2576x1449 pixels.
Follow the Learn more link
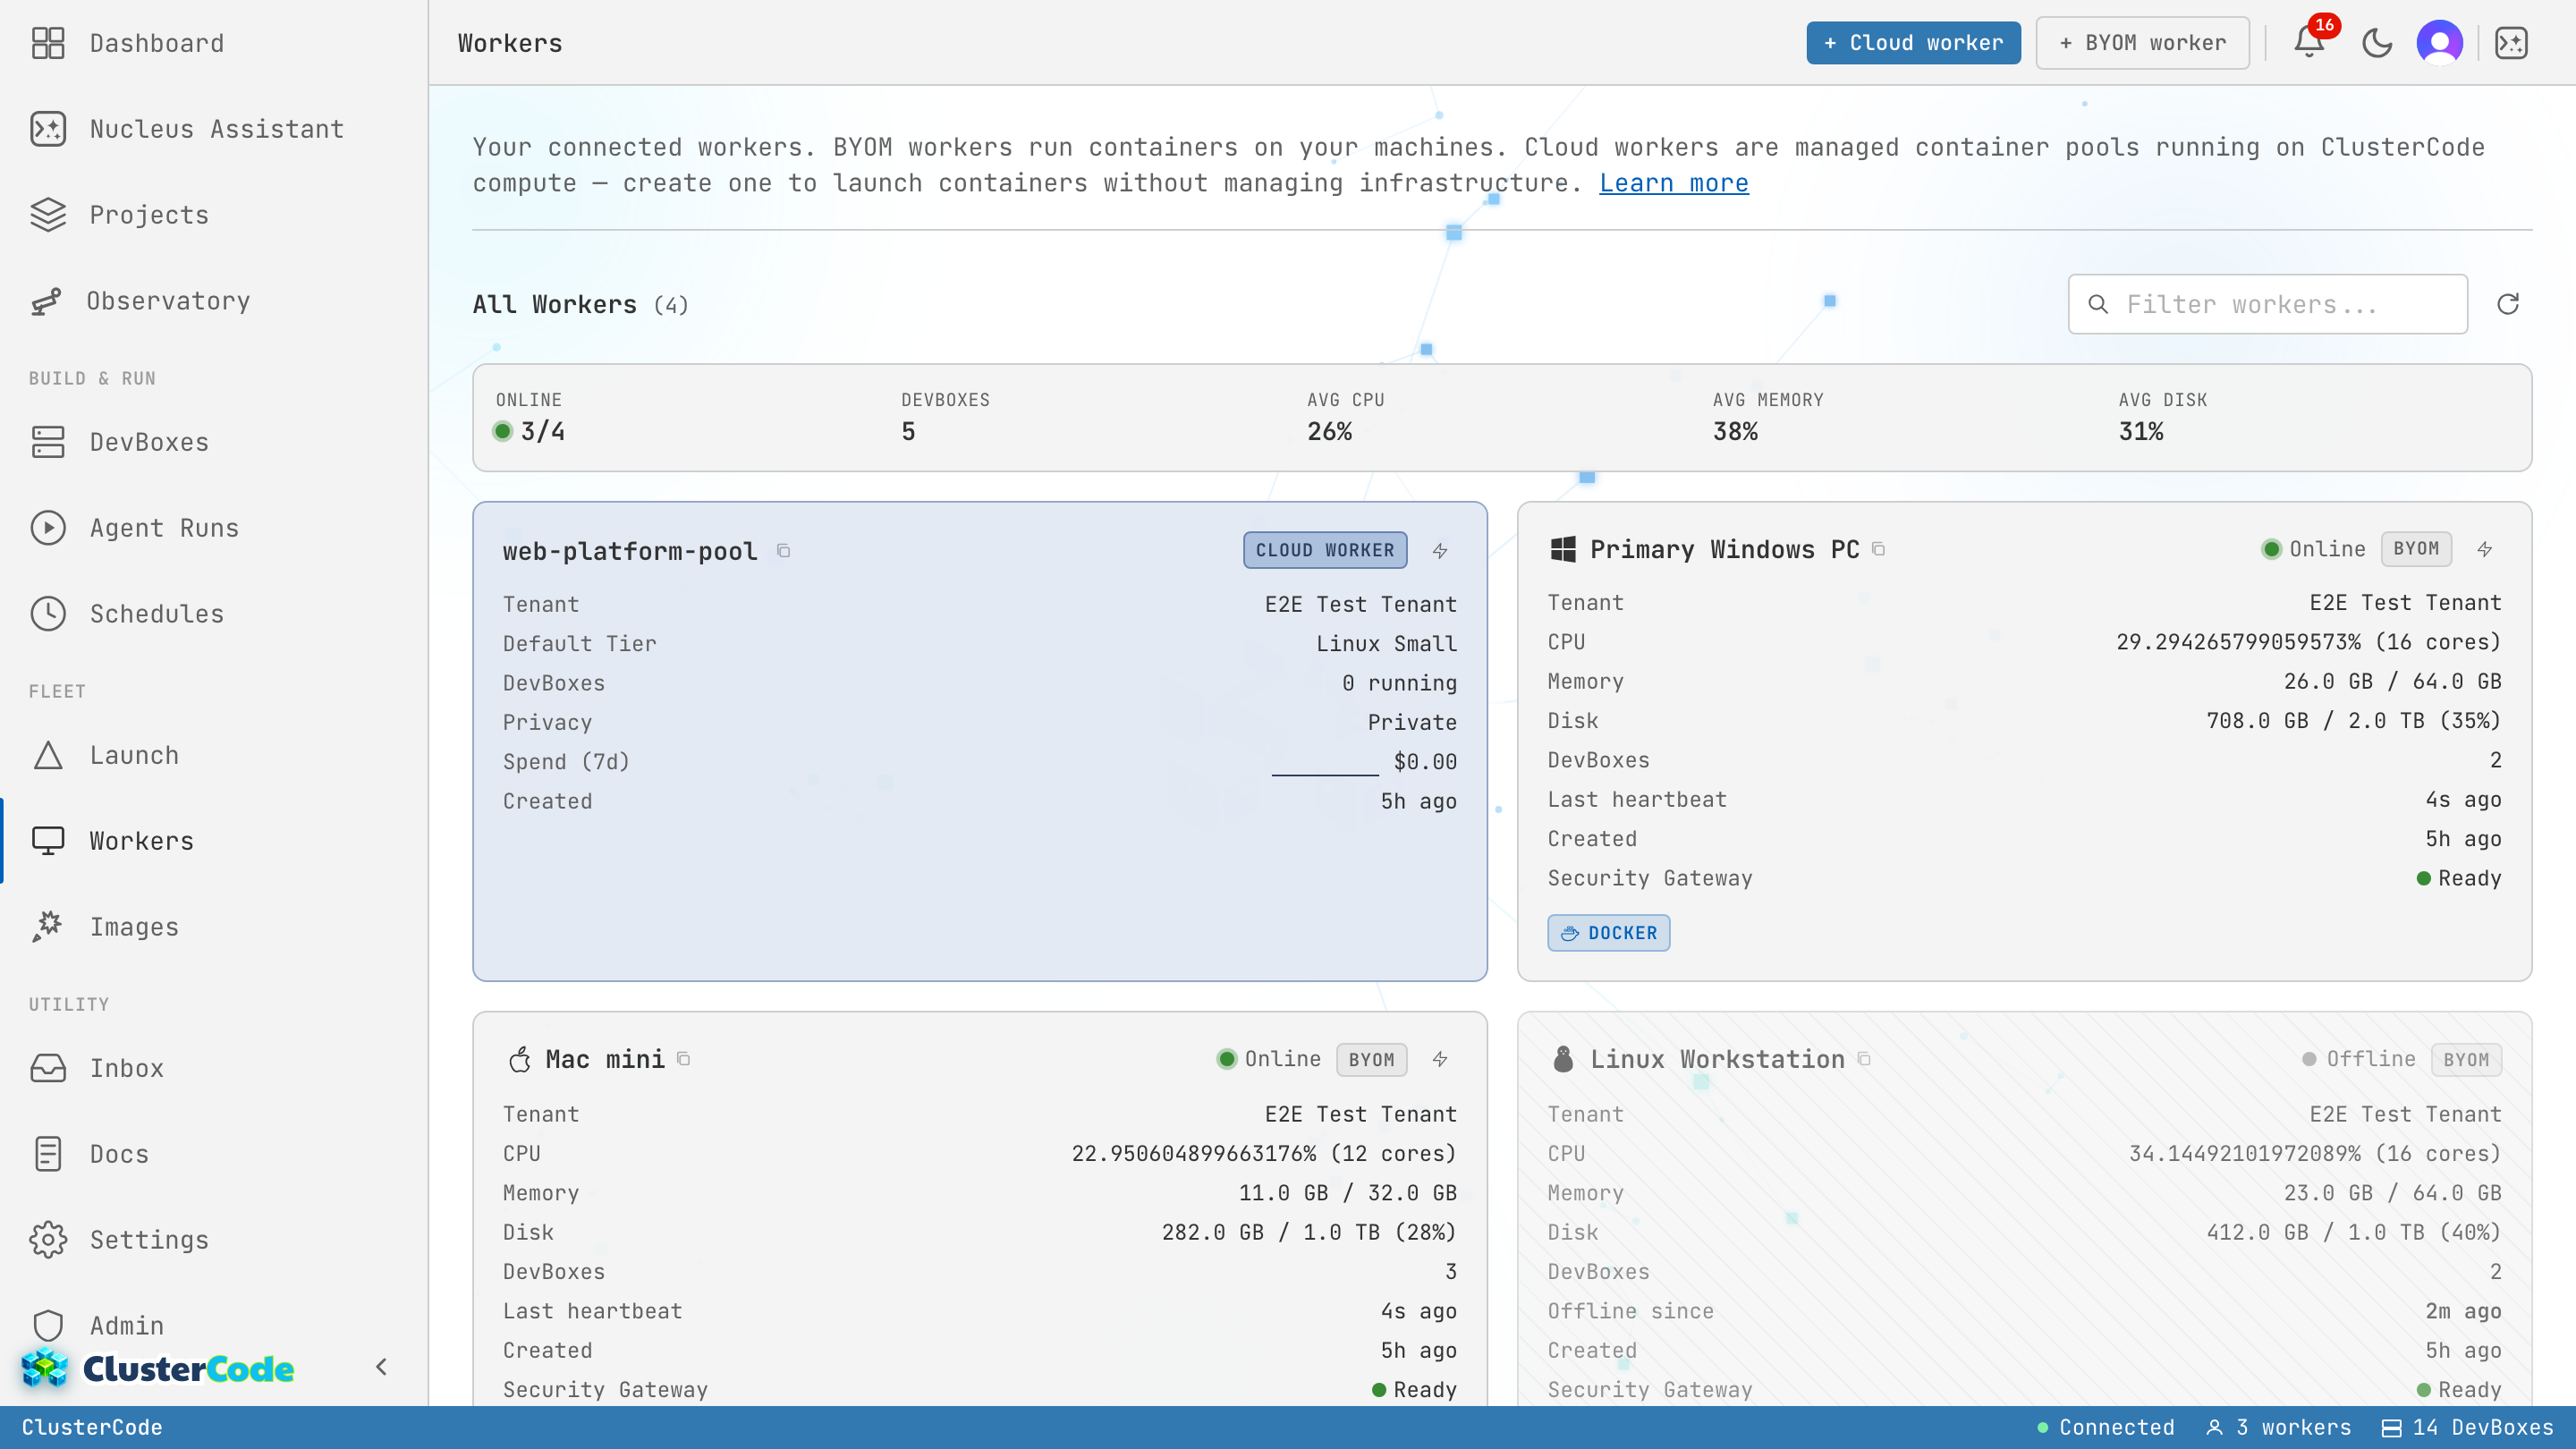tap(1673, 183)
